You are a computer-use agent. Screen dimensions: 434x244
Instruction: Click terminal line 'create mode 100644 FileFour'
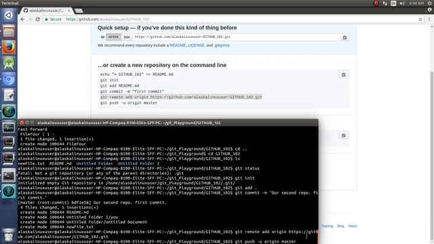[53, 144]
